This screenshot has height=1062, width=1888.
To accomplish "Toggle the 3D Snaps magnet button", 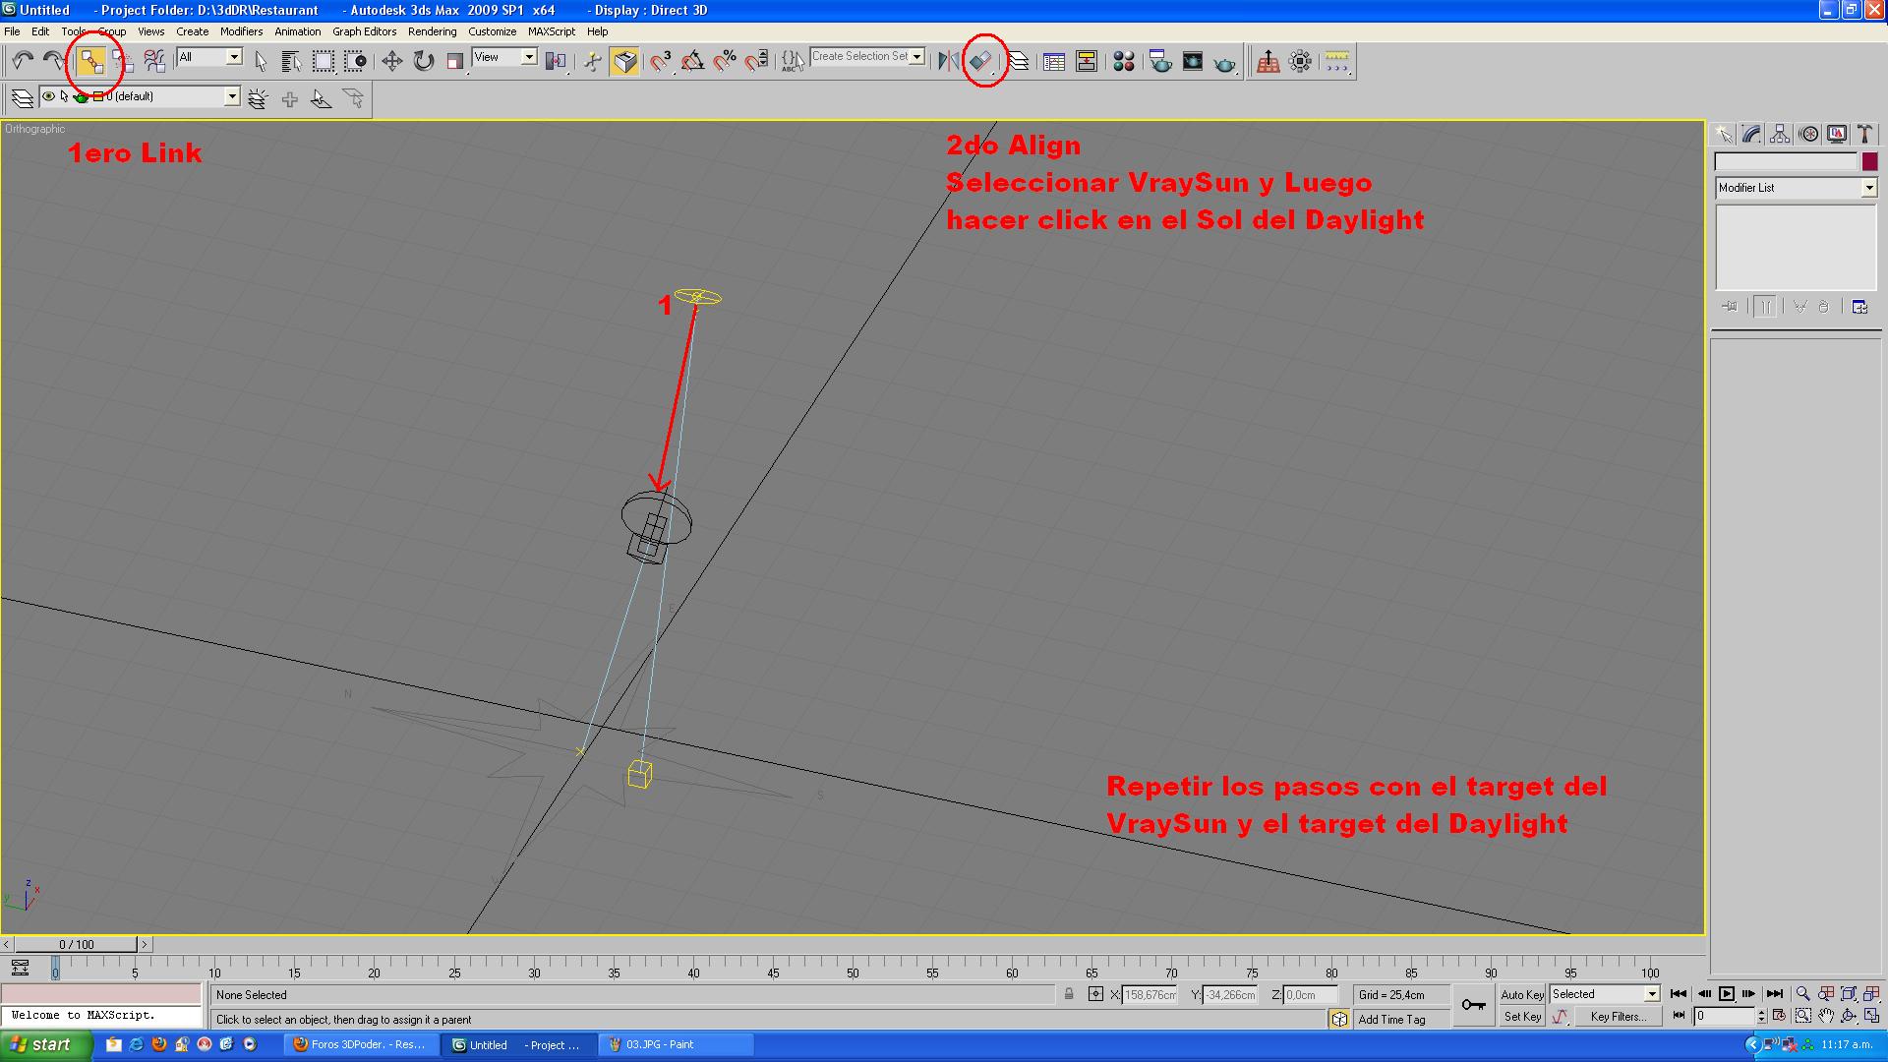I will pyautogui.click(x=661, y=62).
